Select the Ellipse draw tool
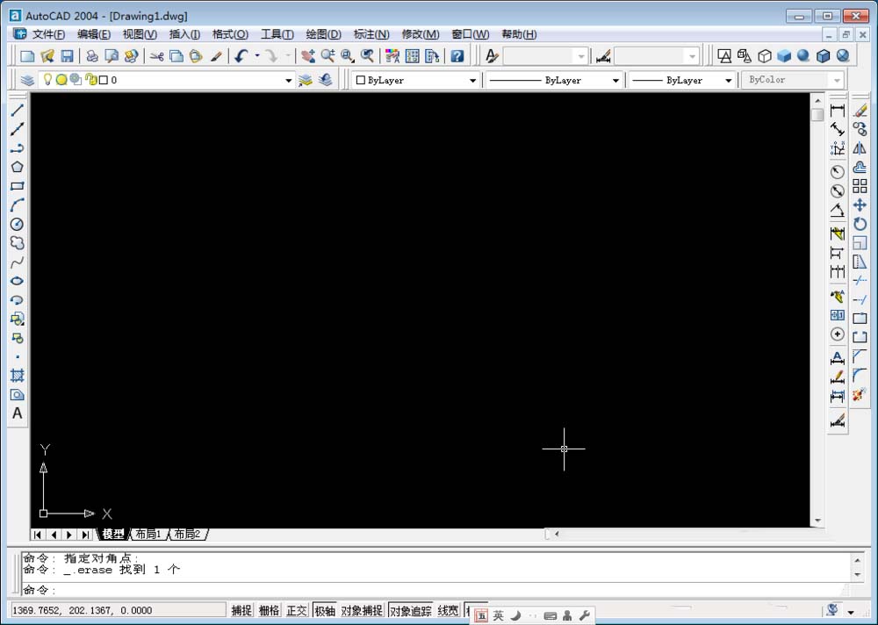878x625 pixels. pos(18,281)
